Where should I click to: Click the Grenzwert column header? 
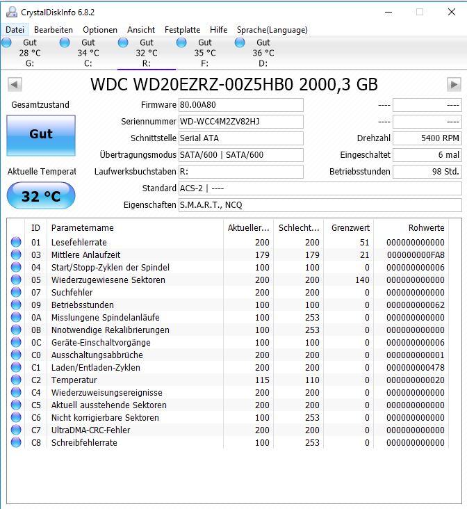coord(350,228)
